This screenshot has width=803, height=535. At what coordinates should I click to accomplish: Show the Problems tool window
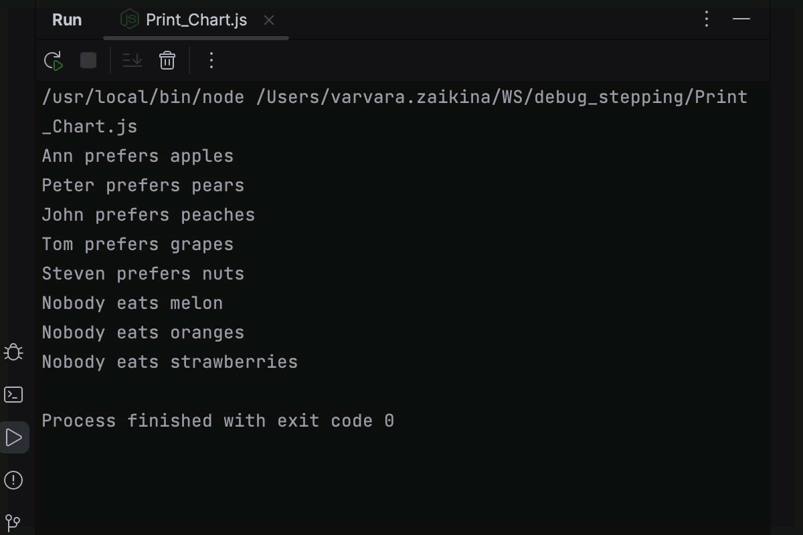[x=13, y=480]
